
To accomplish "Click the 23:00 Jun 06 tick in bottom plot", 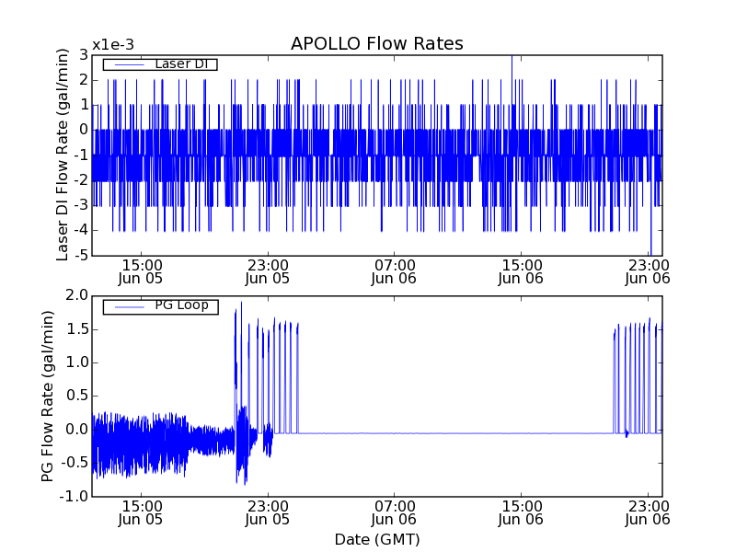I will (x=648, y=513).
